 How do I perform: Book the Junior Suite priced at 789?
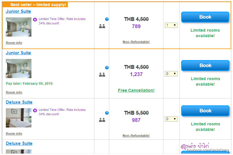coord(205,17)
